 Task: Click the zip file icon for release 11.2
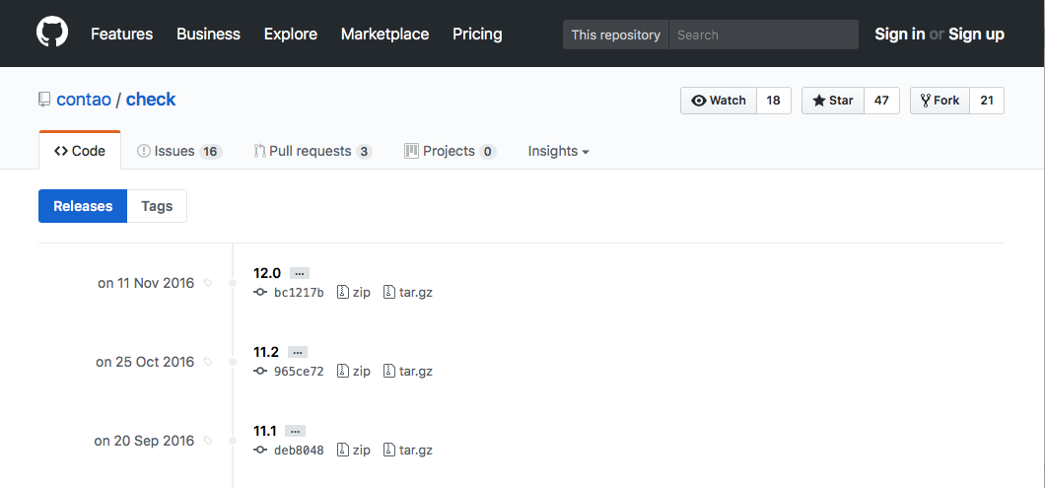tap(342, 371)
